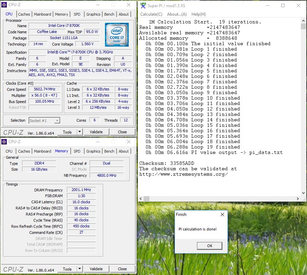This screenshot has height=275, width=307.
Task: Click the Super PI app icon in title bar
Action: coord(143,5)
